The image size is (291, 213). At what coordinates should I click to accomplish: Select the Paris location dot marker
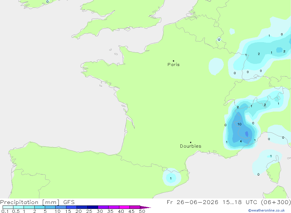click(173, 61)
